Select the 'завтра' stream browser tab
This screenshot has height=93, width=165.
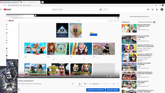(x=30, y=2)
